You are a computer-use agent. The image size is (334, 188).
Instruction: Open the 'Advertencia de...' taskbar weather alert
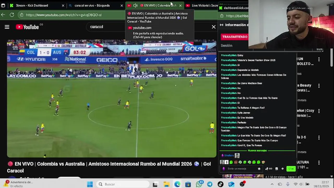click(x=18, y=184)
